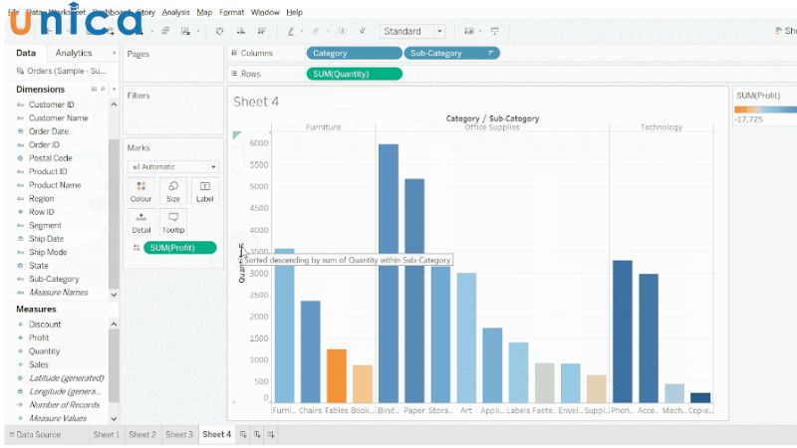This screenshot has width=797, height=448.
Task: Switch to Sheet 2 tab
Action: click(x=142, y=435)
